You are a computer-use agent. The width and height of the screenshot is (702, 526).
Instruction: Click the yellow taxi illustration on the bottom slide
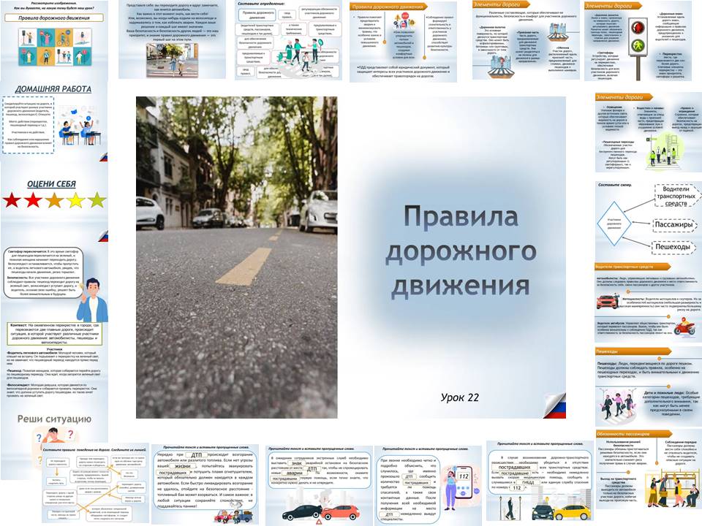click(x=572, y=511)
